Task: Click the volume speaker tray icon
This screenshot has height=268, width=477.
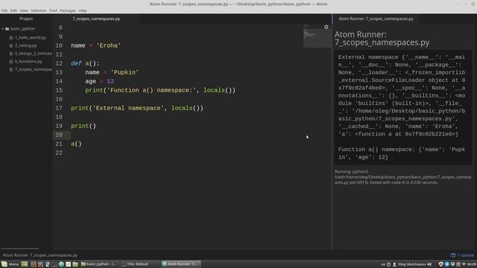Action: (x=429, y=264)
